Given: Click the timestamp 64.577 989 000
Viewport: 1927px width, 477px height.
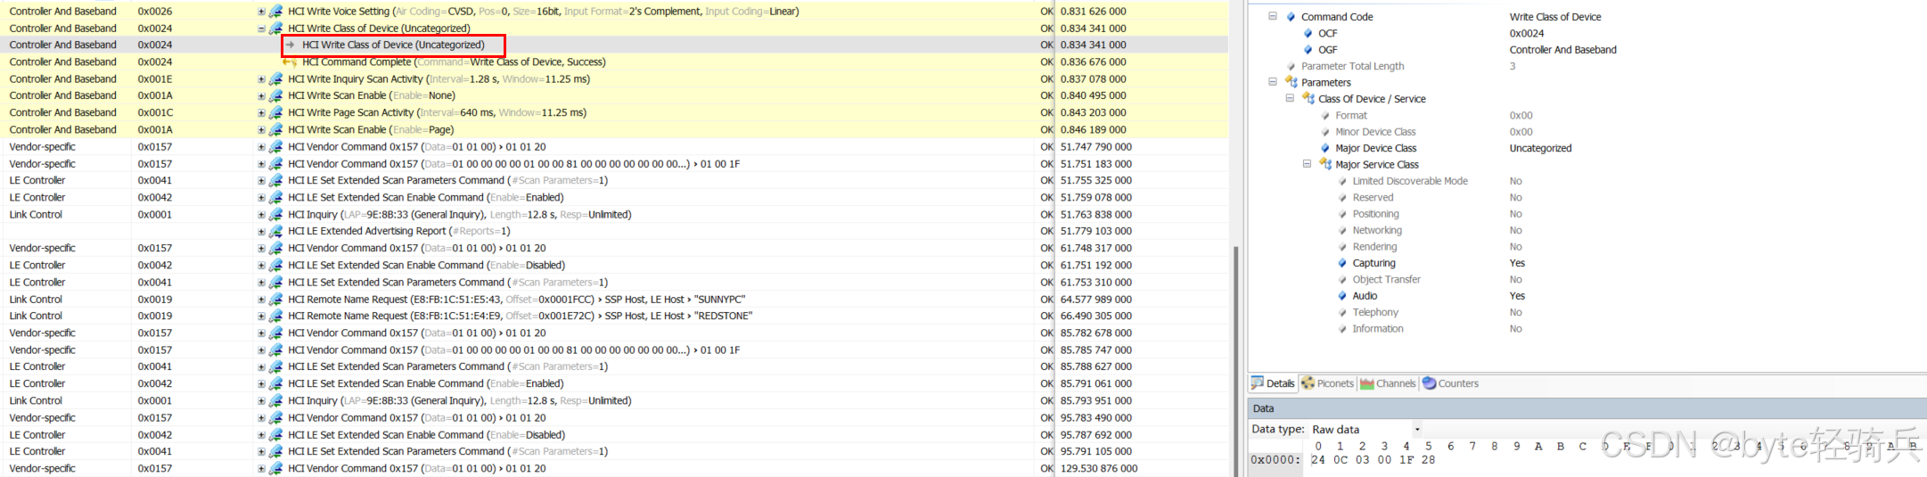Looking at the screenshot, I should (x=1095, y=300).
